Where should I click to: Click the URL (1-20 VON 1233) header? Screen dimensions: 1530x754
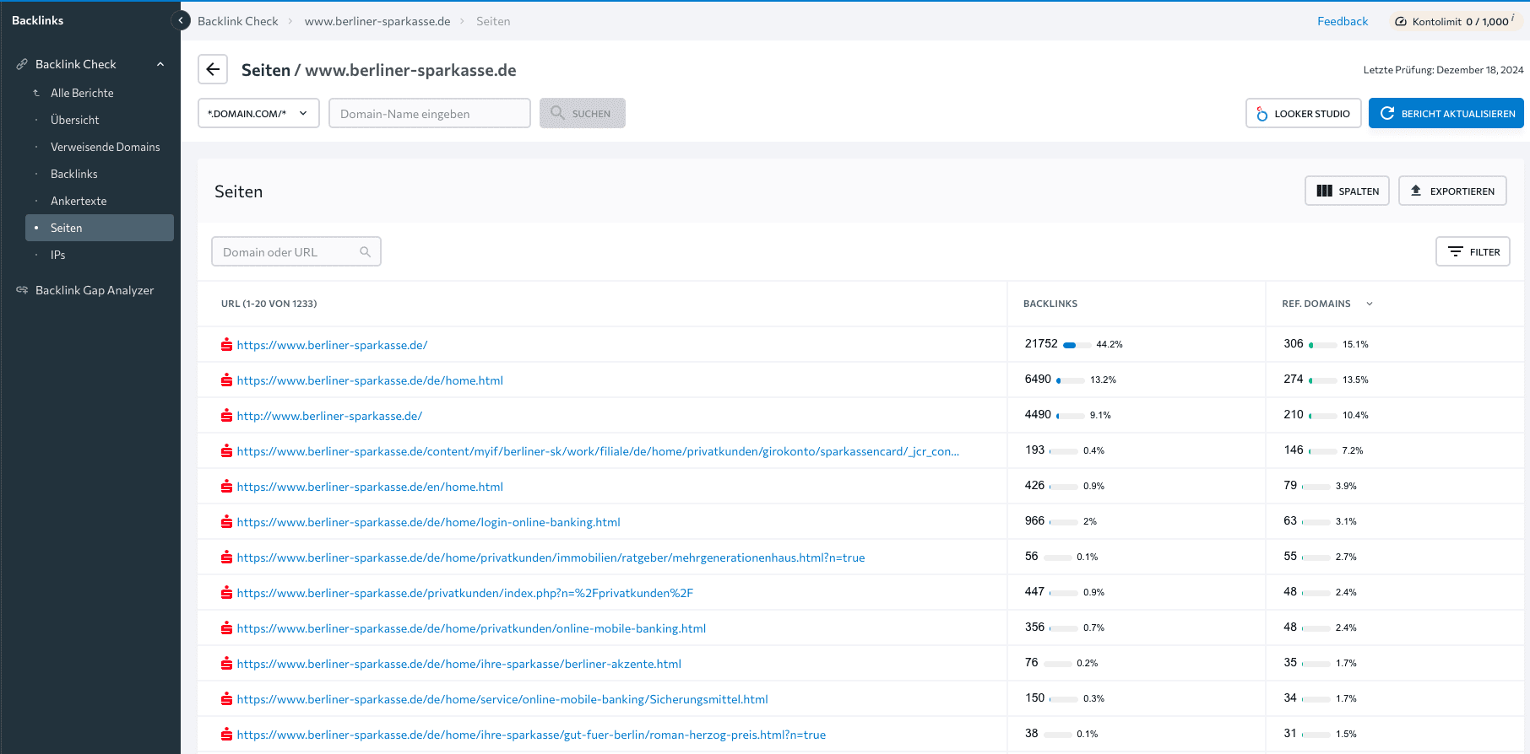(269, 304)
